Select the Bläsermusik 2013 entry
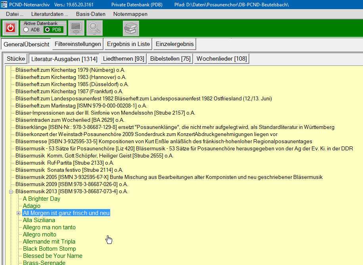Image resolution: width=363 pixels, height=265 pixels. tap(72, 192)
